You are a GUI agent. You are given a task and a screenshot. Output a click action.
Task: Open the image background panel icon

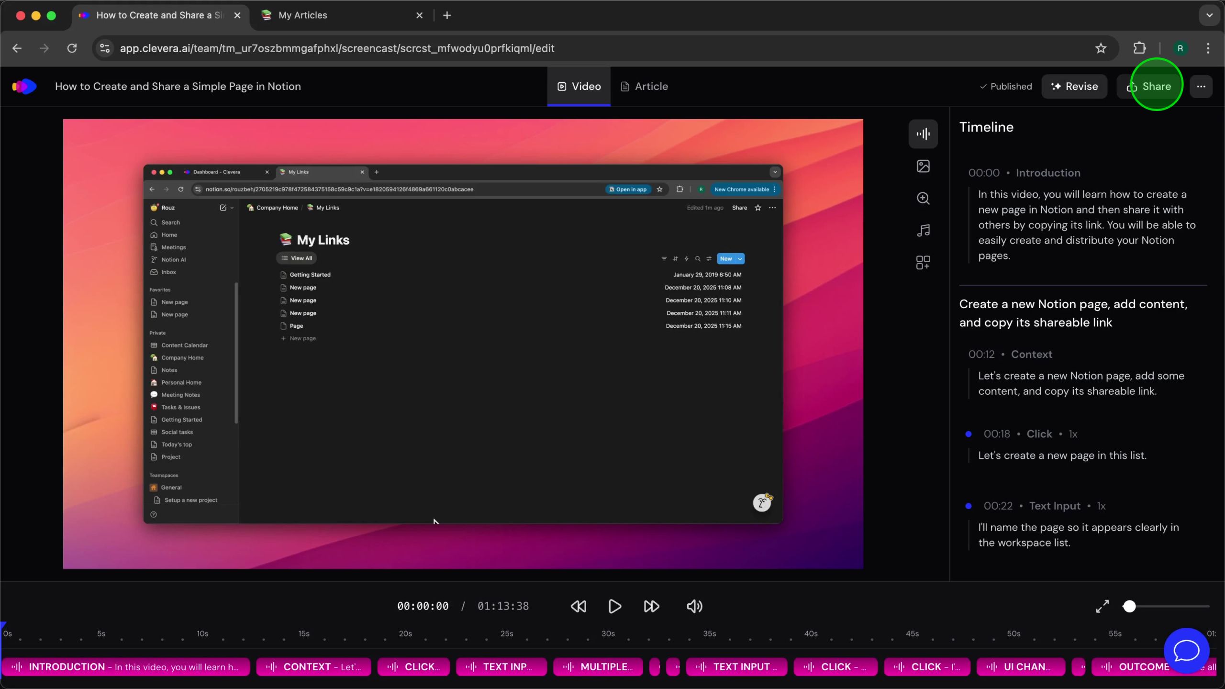click(923, 166)
